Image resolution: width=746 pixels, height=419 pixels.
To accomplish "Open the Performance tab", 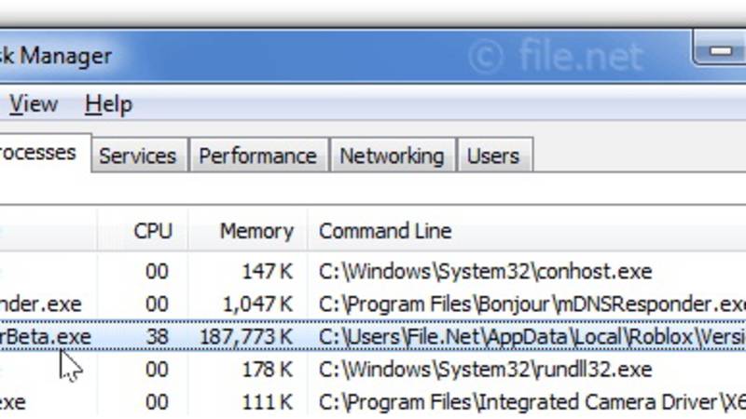I will tap(257, 155).
